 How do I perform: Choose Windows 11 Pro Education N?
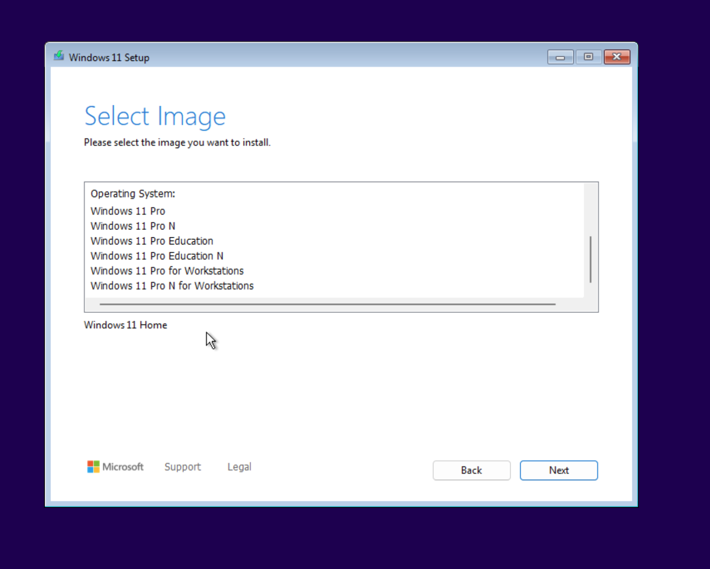point(157,256)
